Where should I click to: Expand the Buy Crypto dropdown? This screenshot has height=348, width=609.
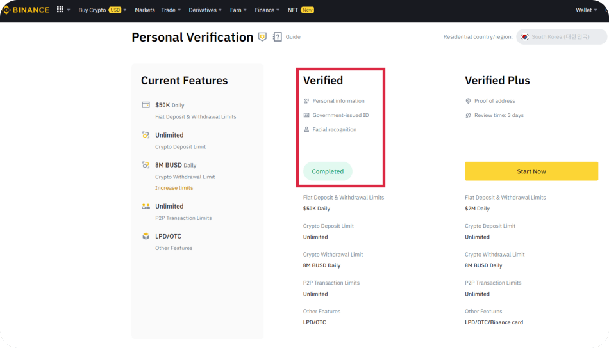tap(125, 10)
